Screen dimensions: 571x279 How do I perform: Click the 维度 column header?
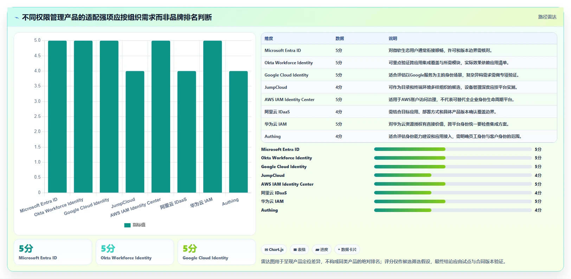[269, 39]
